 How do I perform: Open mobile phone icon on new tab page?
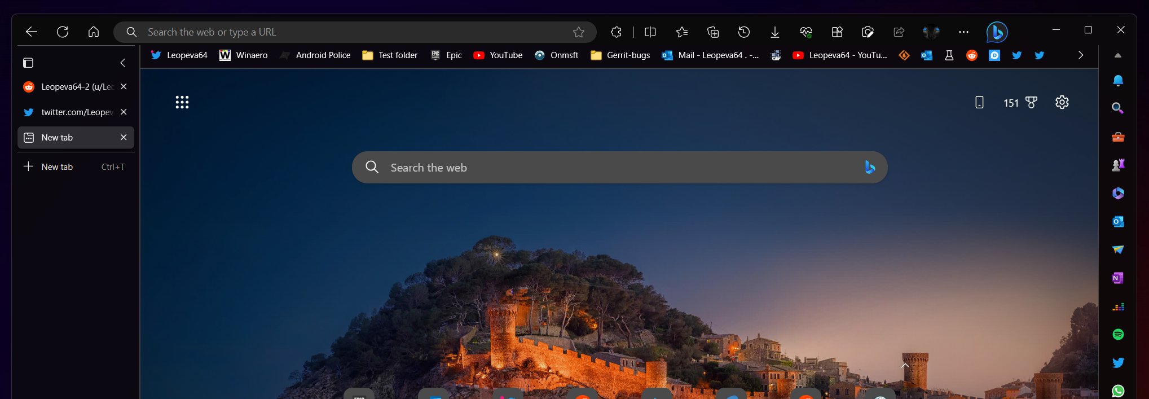(x=979, y=102)
